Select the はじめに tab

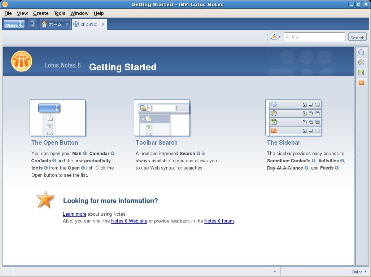point(89,24)
